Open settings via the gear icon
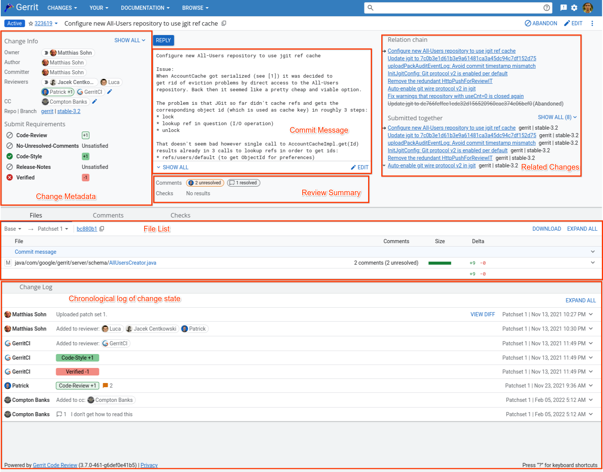The image size is (603, 472). point(574,8)
